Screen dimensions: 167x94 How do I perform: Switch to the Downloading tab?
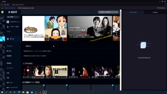(x=133, y=12)
